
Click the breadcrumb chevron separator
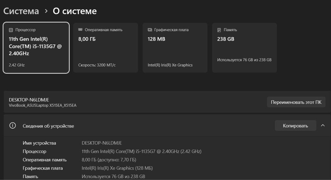[x=46, y=11]
